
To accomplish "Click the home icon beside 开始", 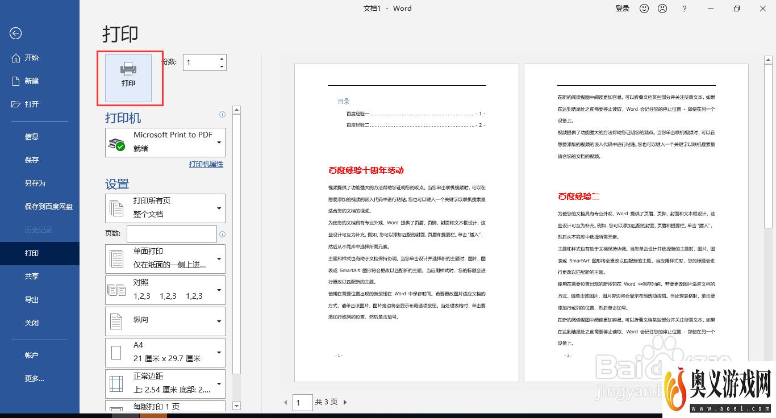I will coord(16,58).
